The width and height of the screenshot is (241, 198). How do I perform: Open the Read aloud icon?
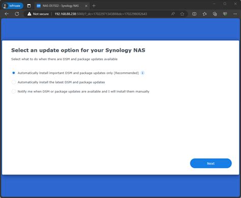click(x=173, y=14)
